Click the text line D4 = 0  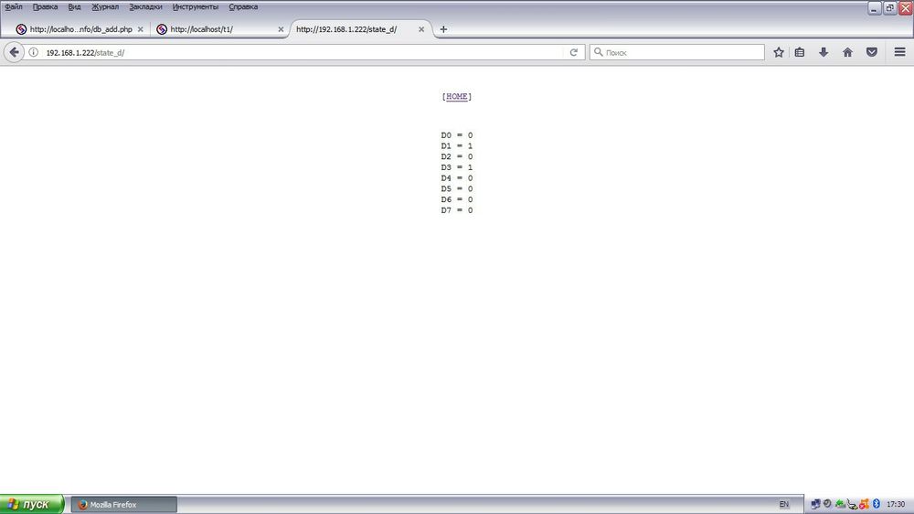tap(457, 178)
